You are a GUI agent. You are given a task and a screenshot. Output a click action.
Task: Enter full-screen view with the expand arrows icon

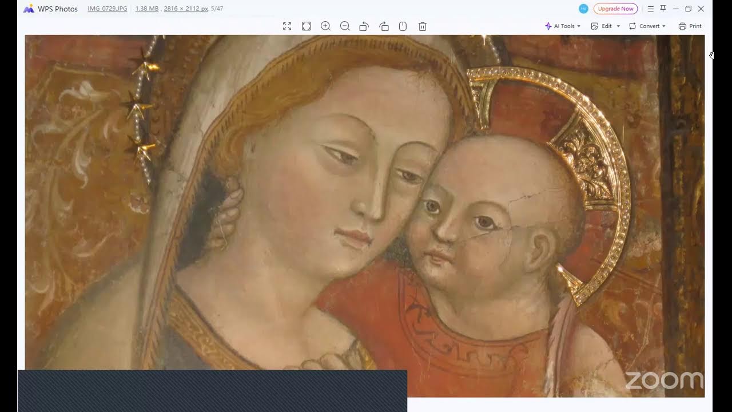(287, 26)
